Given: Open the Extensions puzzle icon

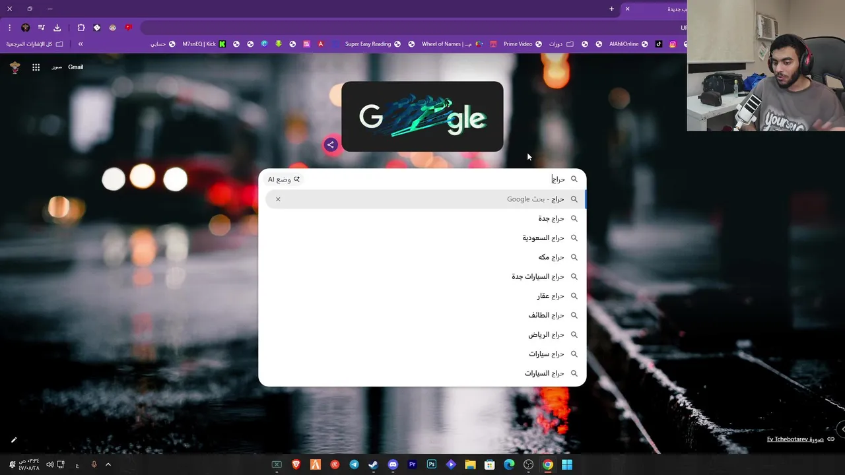Looking at the screenshot, I should point(81,28).
